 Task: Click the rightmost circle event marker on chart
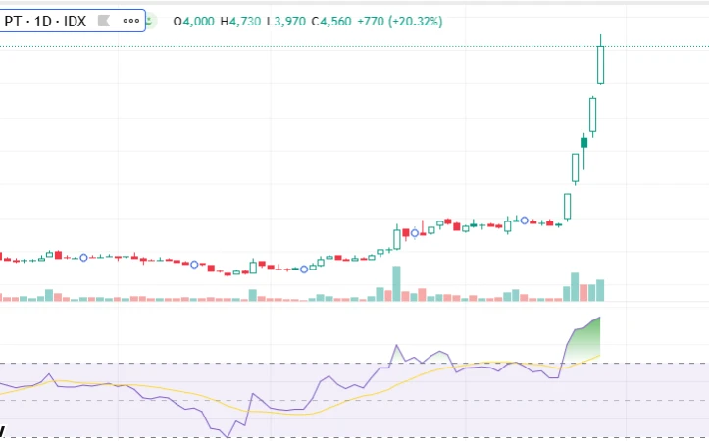[x=525, y=220]
